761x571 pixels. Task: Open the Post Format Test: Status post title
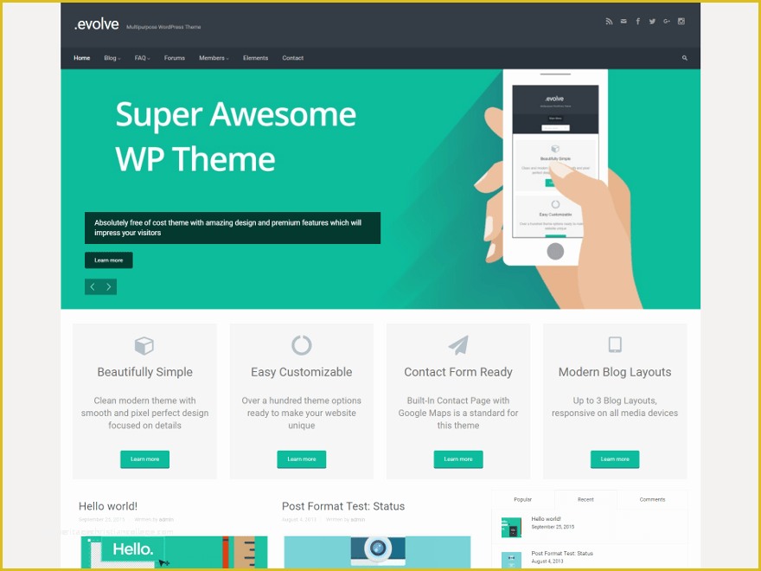343,506
